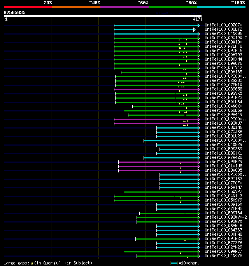The width and height of the screenshot is (249, 266).
Task: Select the query name AV565635
Action: 15,12
